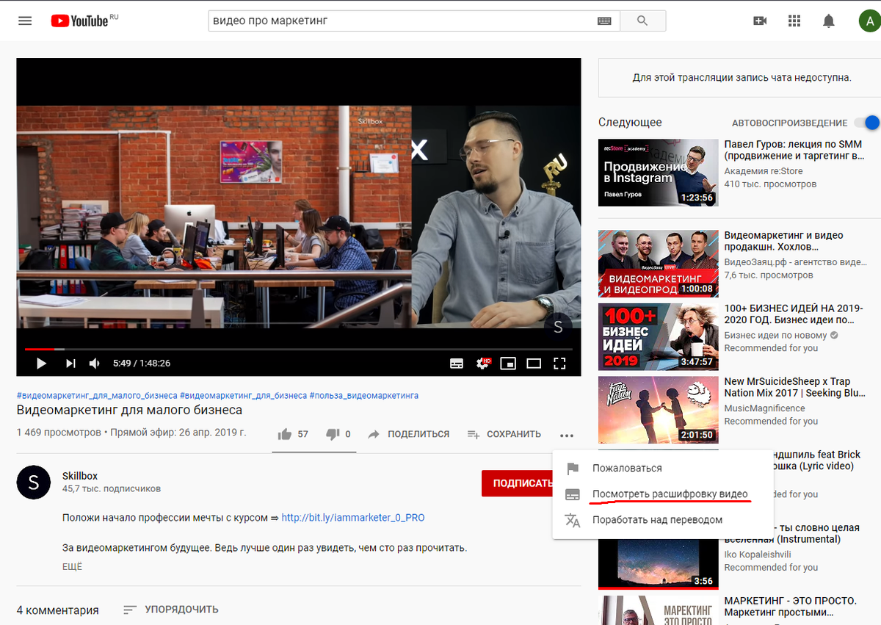Viewport: 881px width, 625px height.
Task: Dislike the video with thumbs down
Action: click(x=338, y=434)
